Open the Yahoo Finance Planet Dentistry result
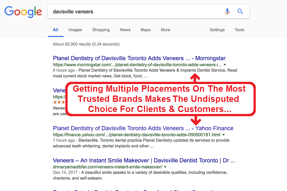The height and width of the screenshot is (191, 287). coord(143,128)
